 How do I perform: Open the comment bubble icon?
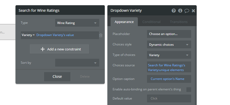187,11
